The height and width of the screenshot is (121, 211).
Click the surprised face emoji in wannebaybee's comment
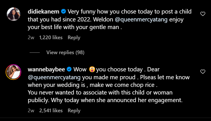92,69
